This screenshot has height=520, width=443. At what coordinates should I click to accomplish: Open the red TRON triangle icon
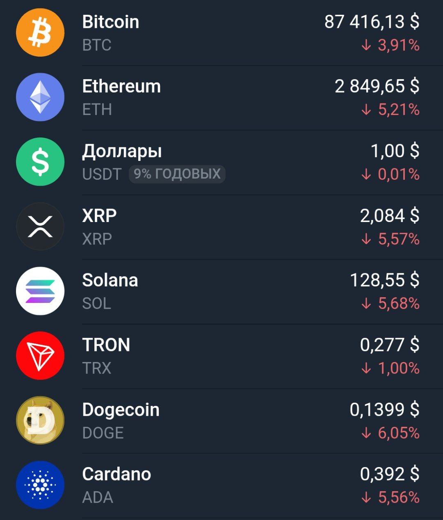pos(40,355)
